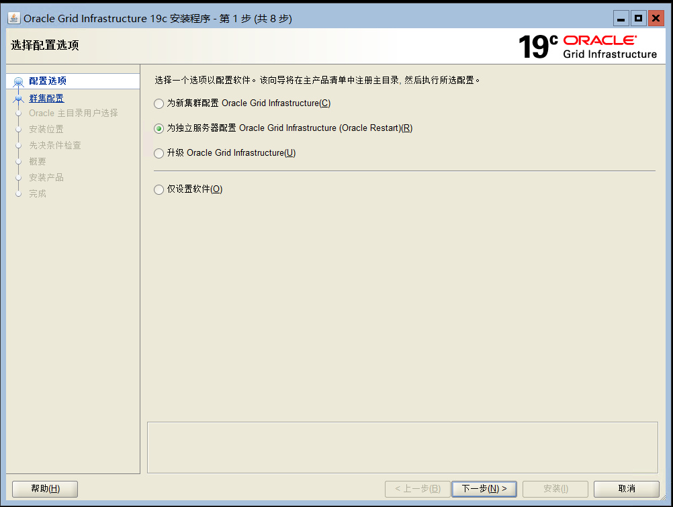Click the disabled 上一步(B) back button

click(x=418, y=489)
